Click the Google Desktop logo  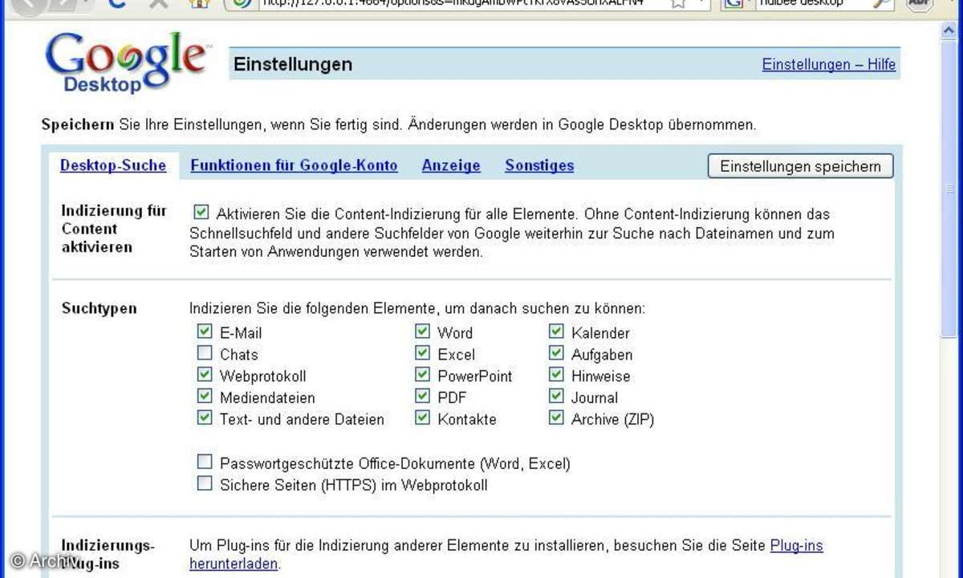[127, 64]
